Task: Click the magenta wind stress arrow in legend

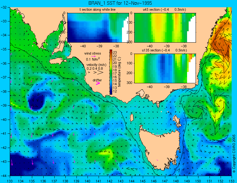Action: click(x=94, y=56)
